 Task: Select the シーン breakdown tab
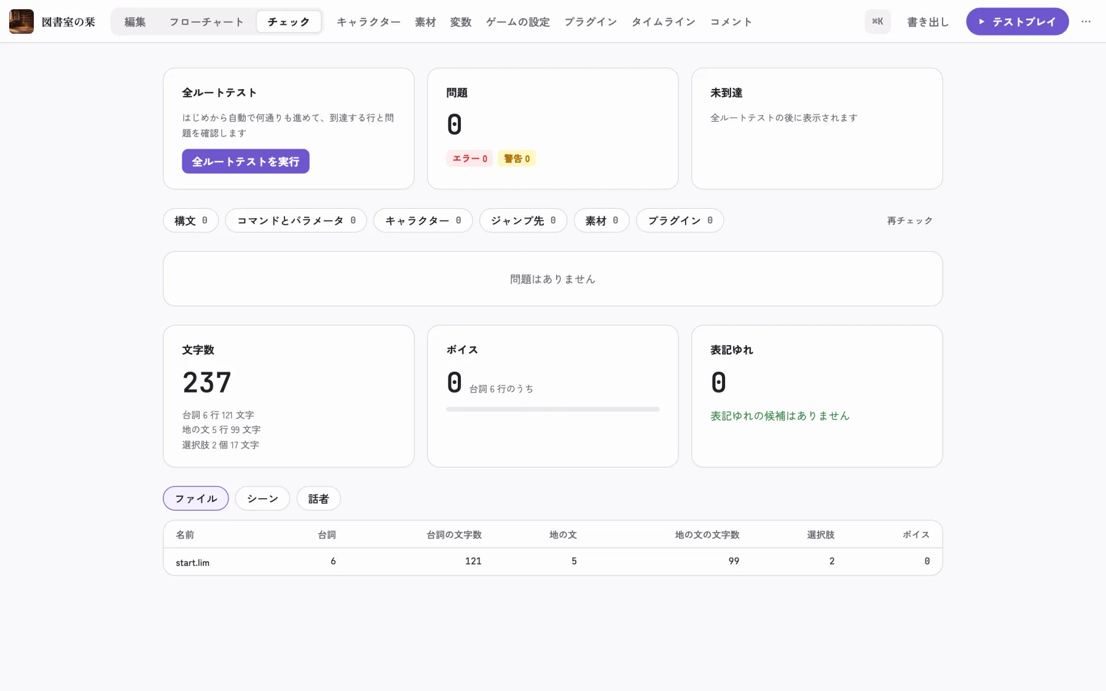(262, 499)
